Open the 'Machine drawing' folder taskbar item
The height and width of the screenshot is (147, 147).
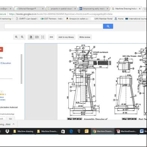click(23, 131)
